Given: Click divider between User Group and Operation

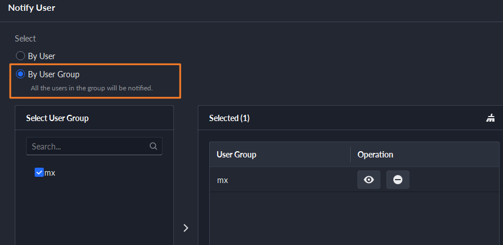Looking at the screenshot, I should (350, 155).
